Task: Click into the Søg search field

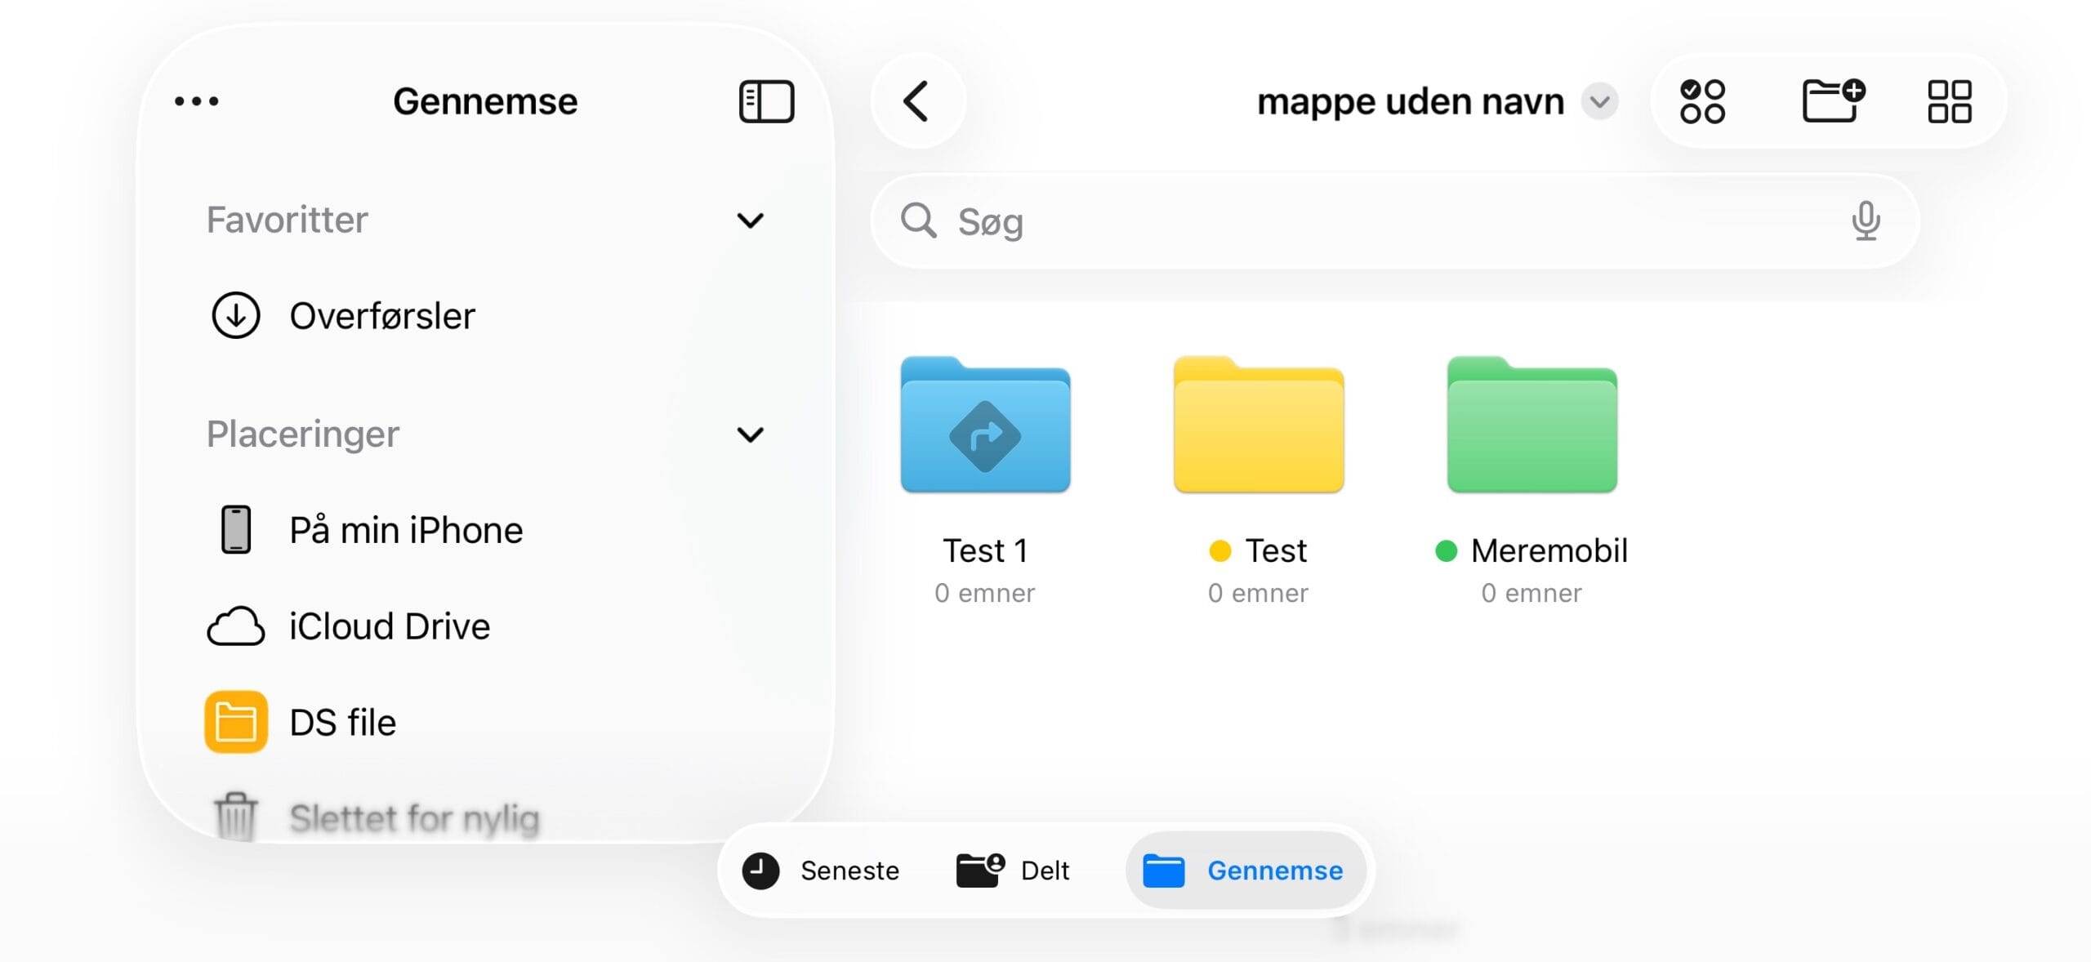Action: click(1395, 220)
